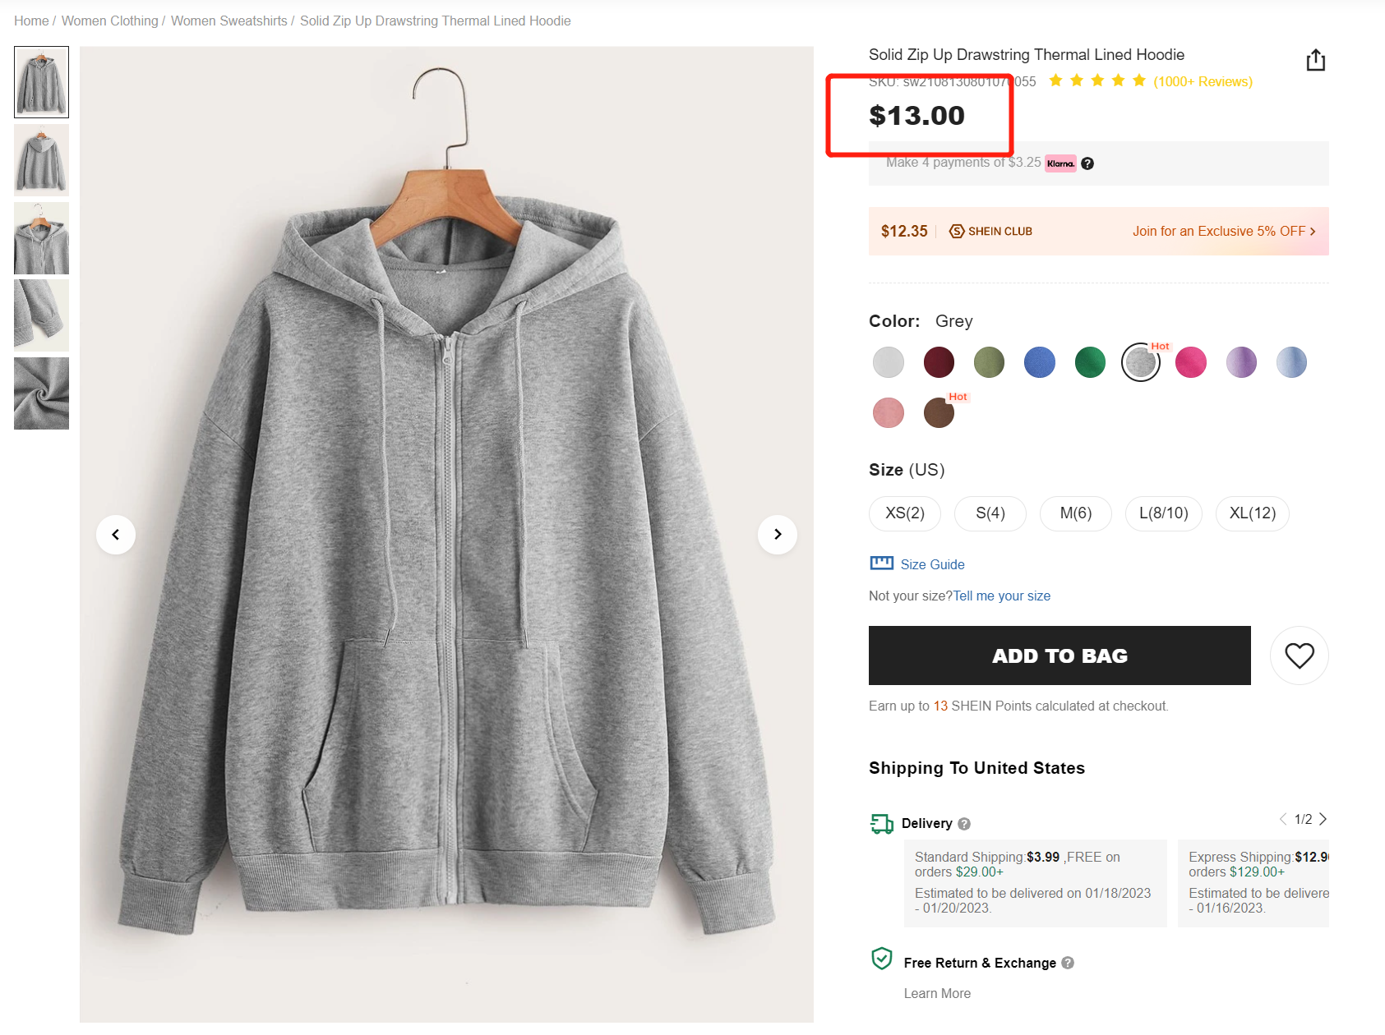Open Free Return & Exchange help icon
The height and width of the screenshot is (1035, 1385).
click(x=1068, y=963)
